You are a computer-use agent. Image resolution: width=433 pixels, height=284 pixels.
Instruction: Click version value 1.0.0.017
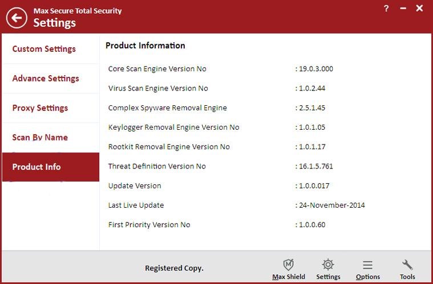click(314, 186)
